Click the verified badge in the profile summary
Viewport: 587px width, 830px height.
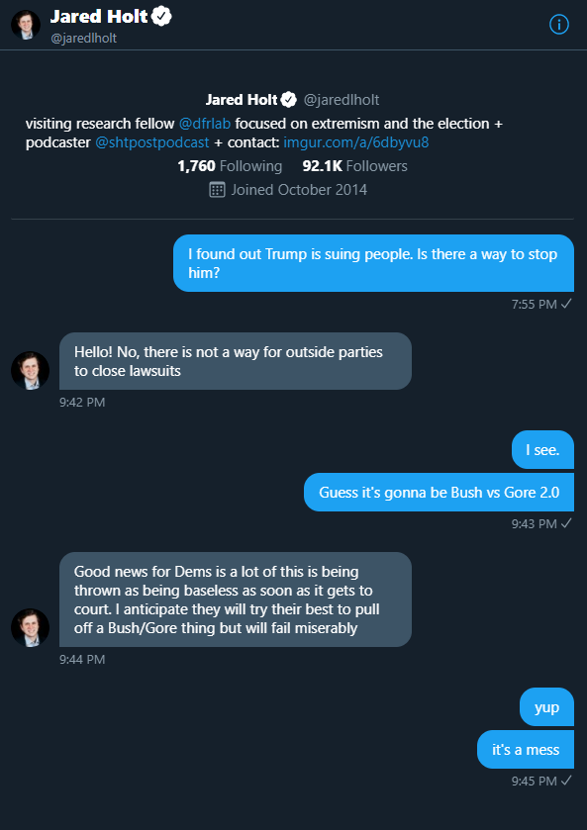pyautogui.click(x=289, y=99)
